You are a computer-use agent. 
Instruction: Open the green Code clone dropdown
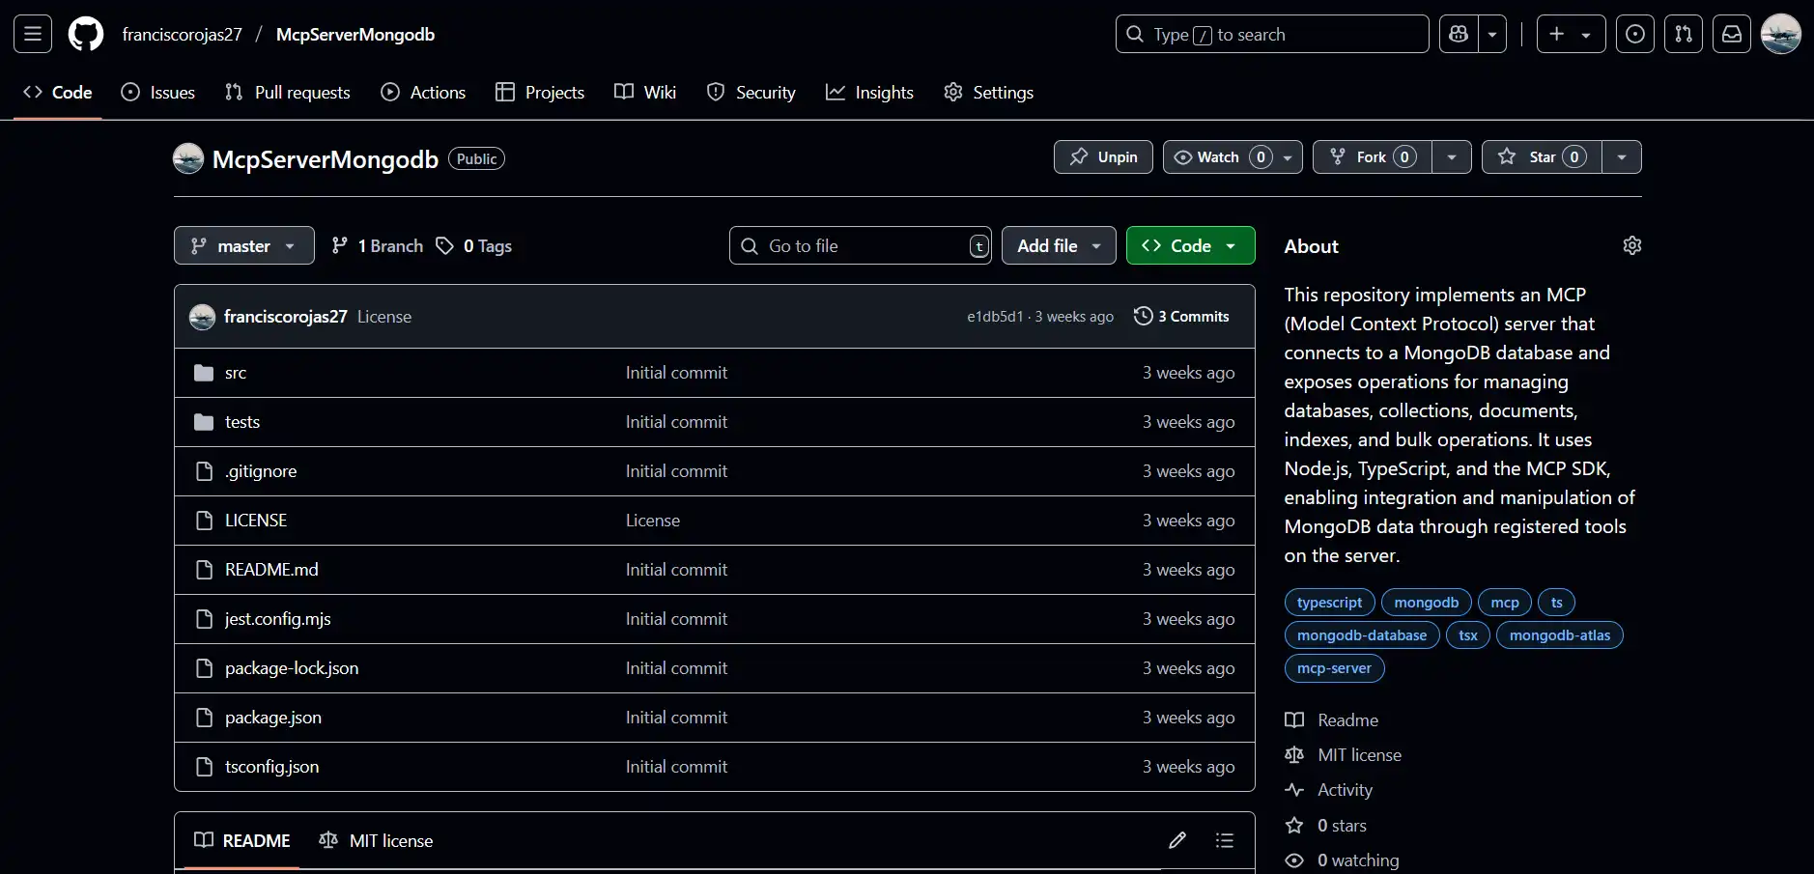coord(1191,246)
